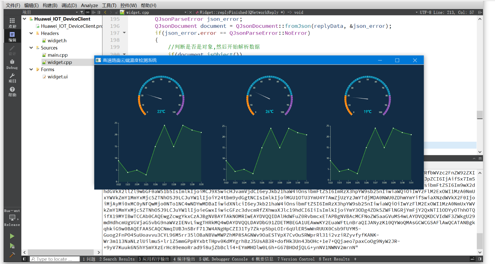The height and width of the screenshot is (264, 495).
Task: Collapse the Sources folder
Action: [x=31, y=48]
